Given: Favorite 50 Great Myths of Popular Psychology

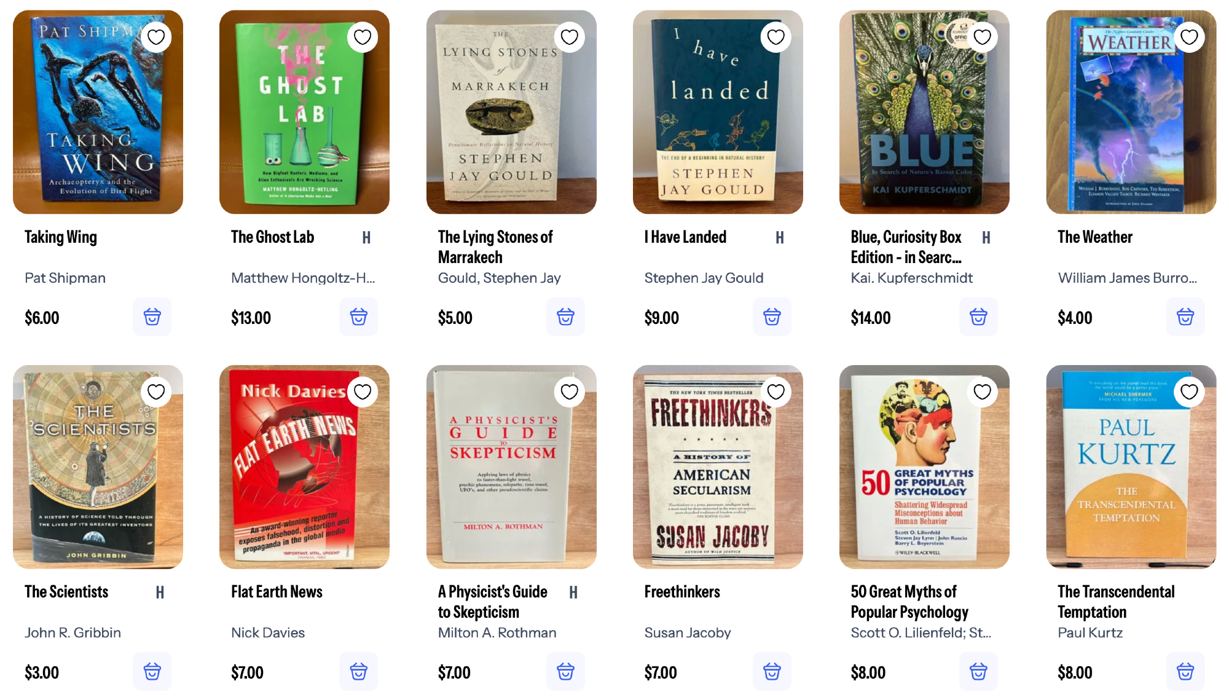Looking at the screenshot, I should 982,392.
